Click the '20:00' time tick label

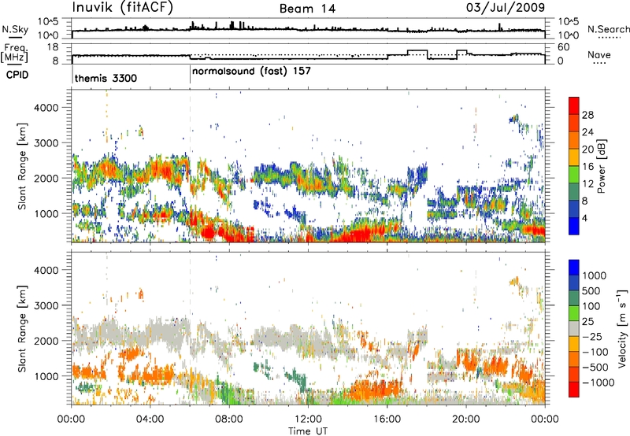[465, 419]
